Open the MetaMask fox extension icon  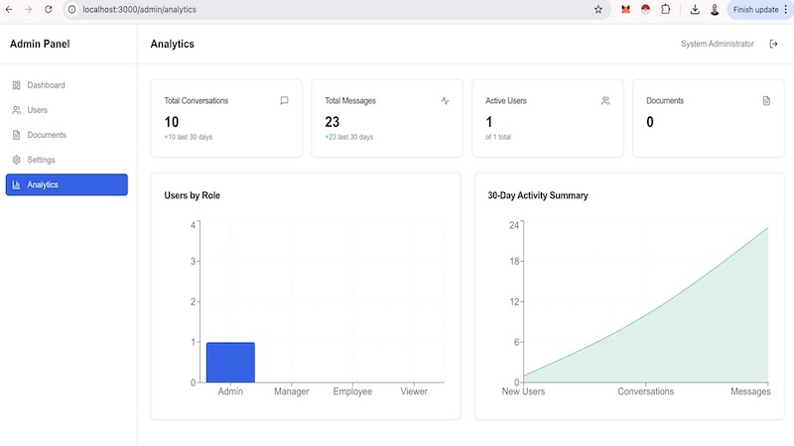[x=626, y=9]
